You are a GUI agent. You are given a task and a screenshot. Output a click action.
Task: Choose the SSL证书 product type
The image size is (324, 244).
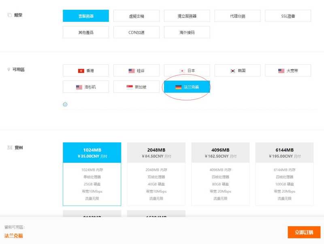(288, 16)
